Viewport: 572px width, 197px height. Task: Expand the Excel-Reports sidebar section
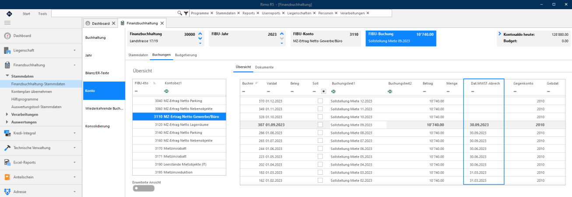74,162
